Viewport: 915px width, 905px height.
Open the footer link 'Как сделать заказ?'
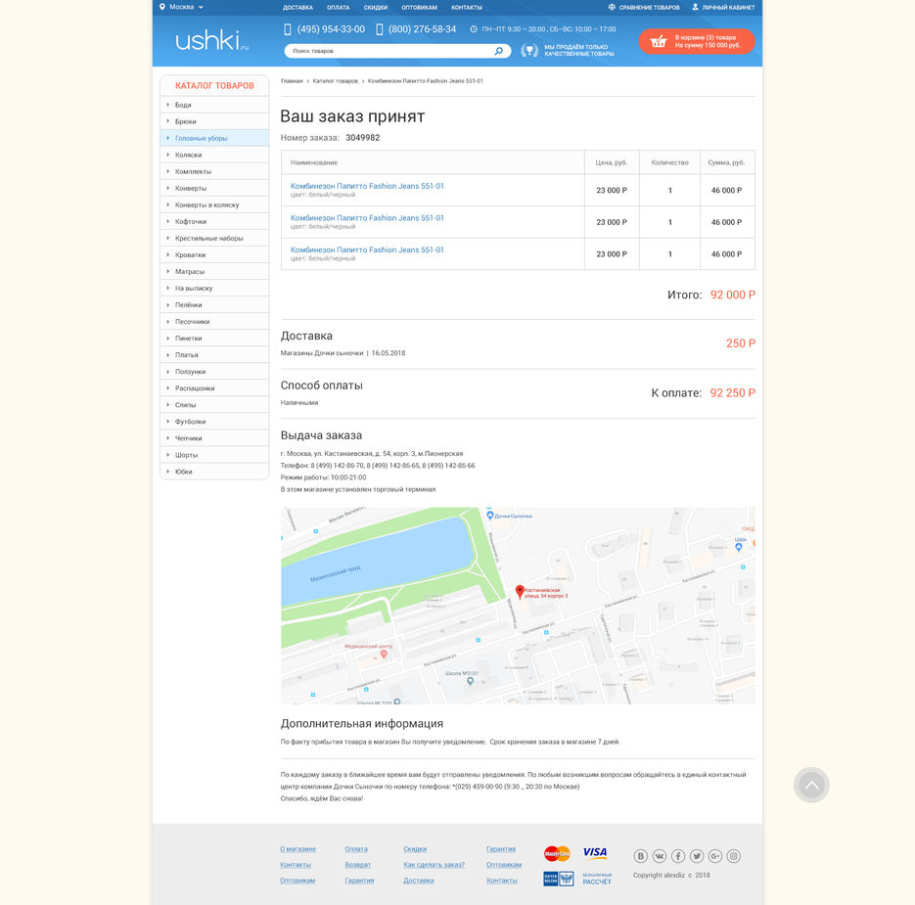tap(434, 865)
